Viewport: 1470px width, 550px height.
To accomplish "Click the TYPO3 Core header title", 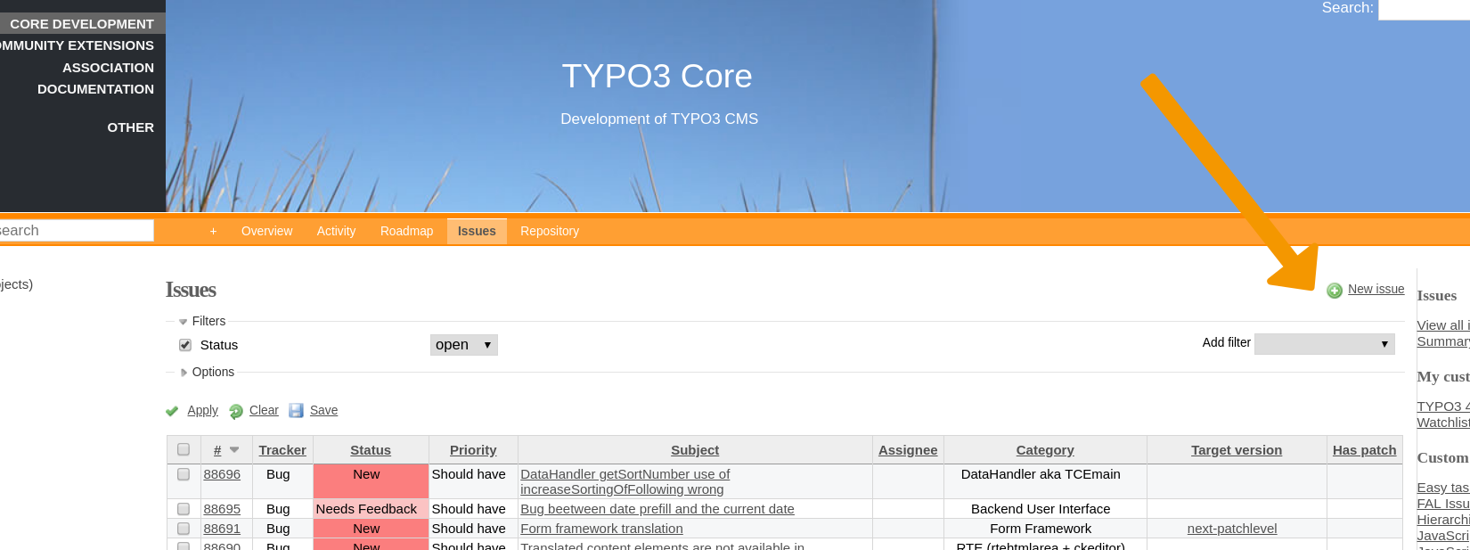I will (657, 76).
